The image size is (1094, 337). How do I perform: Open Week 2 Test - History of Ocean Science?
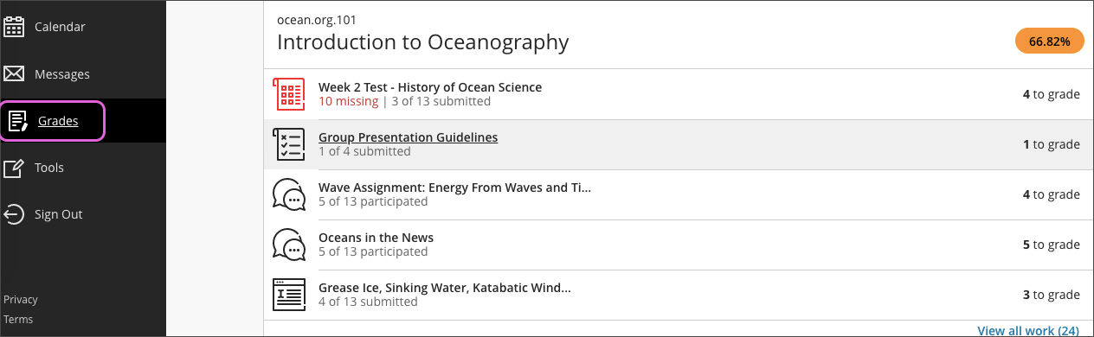(x=430, y=87)
